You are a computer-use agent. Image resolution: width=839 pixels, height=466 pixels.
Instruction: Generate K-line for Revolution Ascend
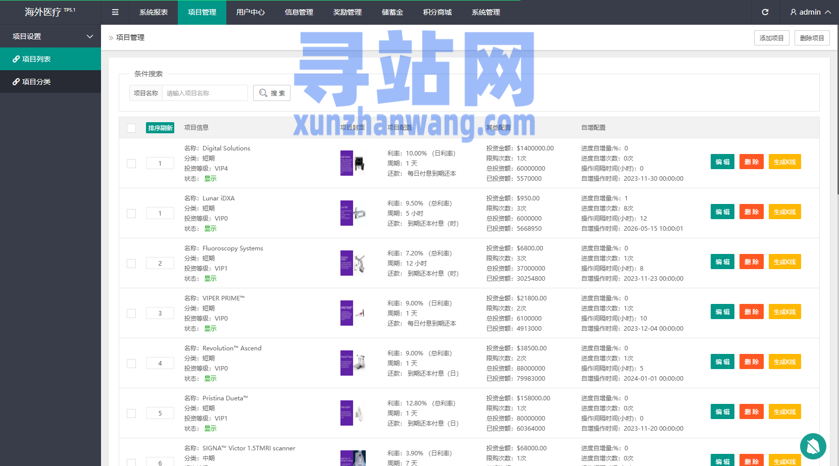click(x=784, y=361)
